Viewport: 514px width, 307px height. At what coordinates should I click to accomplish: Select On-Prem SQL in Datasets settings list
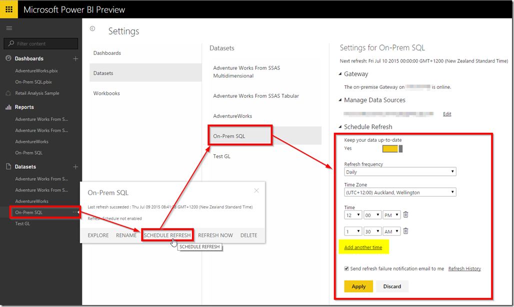tap(264, 136)
